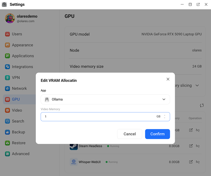Click the olaresdemo profile avatar
Viewport: 211px width, 176px height.
point(10,18)
